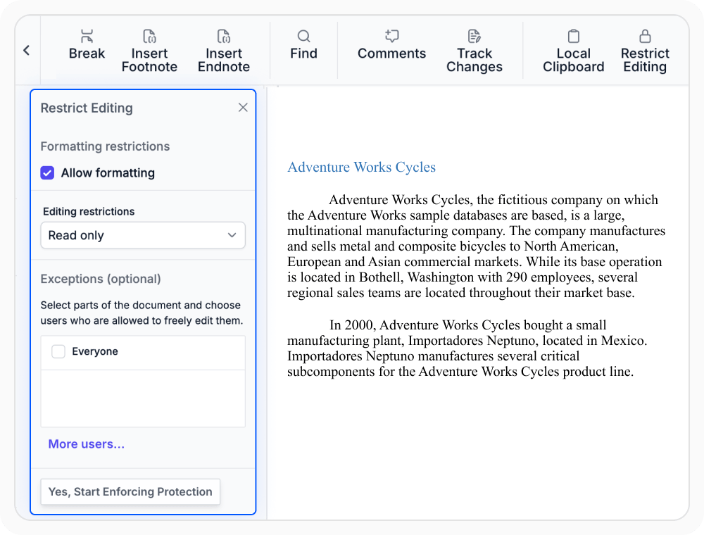Click Yes, Start Enforcing Protection button

(130, 491)
